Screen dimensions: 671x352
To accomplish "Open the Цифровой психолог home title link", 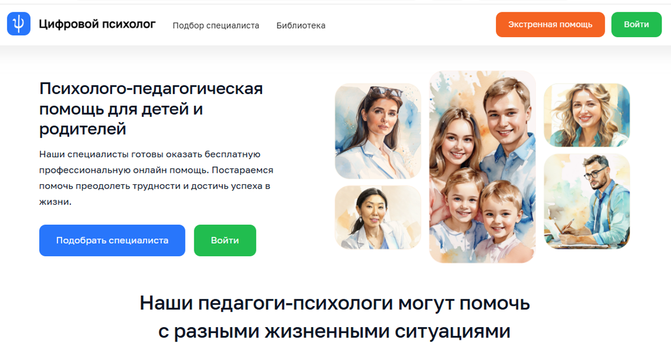I will pos(97,24).
